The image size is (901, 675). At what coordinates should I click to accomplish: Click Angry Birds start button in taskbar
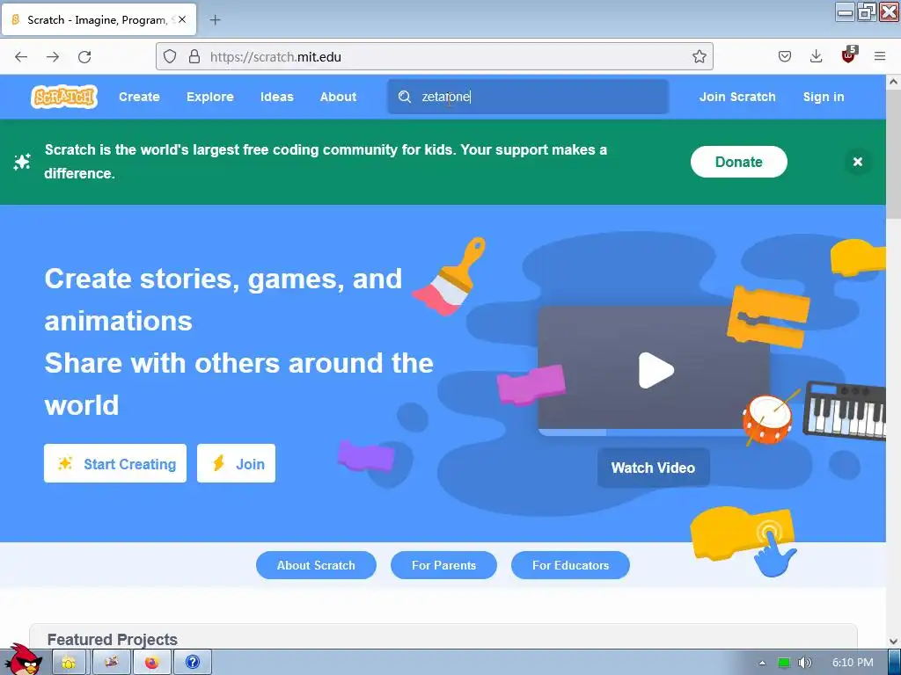click(x=23, y=659)
